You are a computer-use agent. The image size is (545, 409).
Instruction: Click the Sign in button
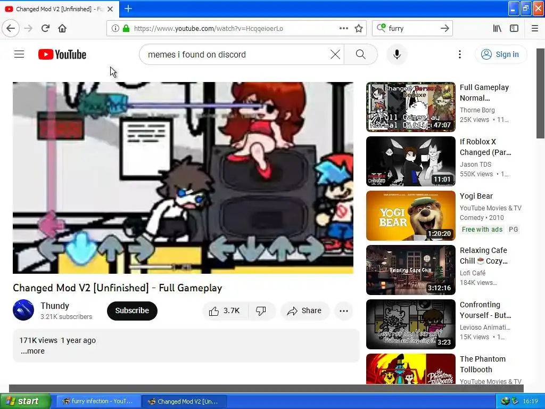pos(500,54)
